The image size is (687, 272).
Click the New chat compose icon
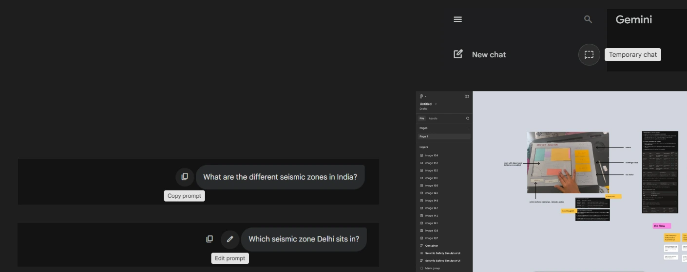click(458, 54)
